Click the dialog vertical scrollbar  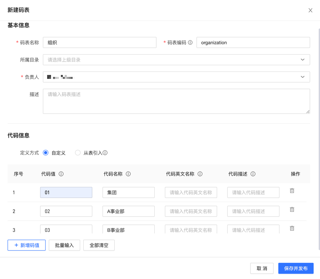click(319, 139)
